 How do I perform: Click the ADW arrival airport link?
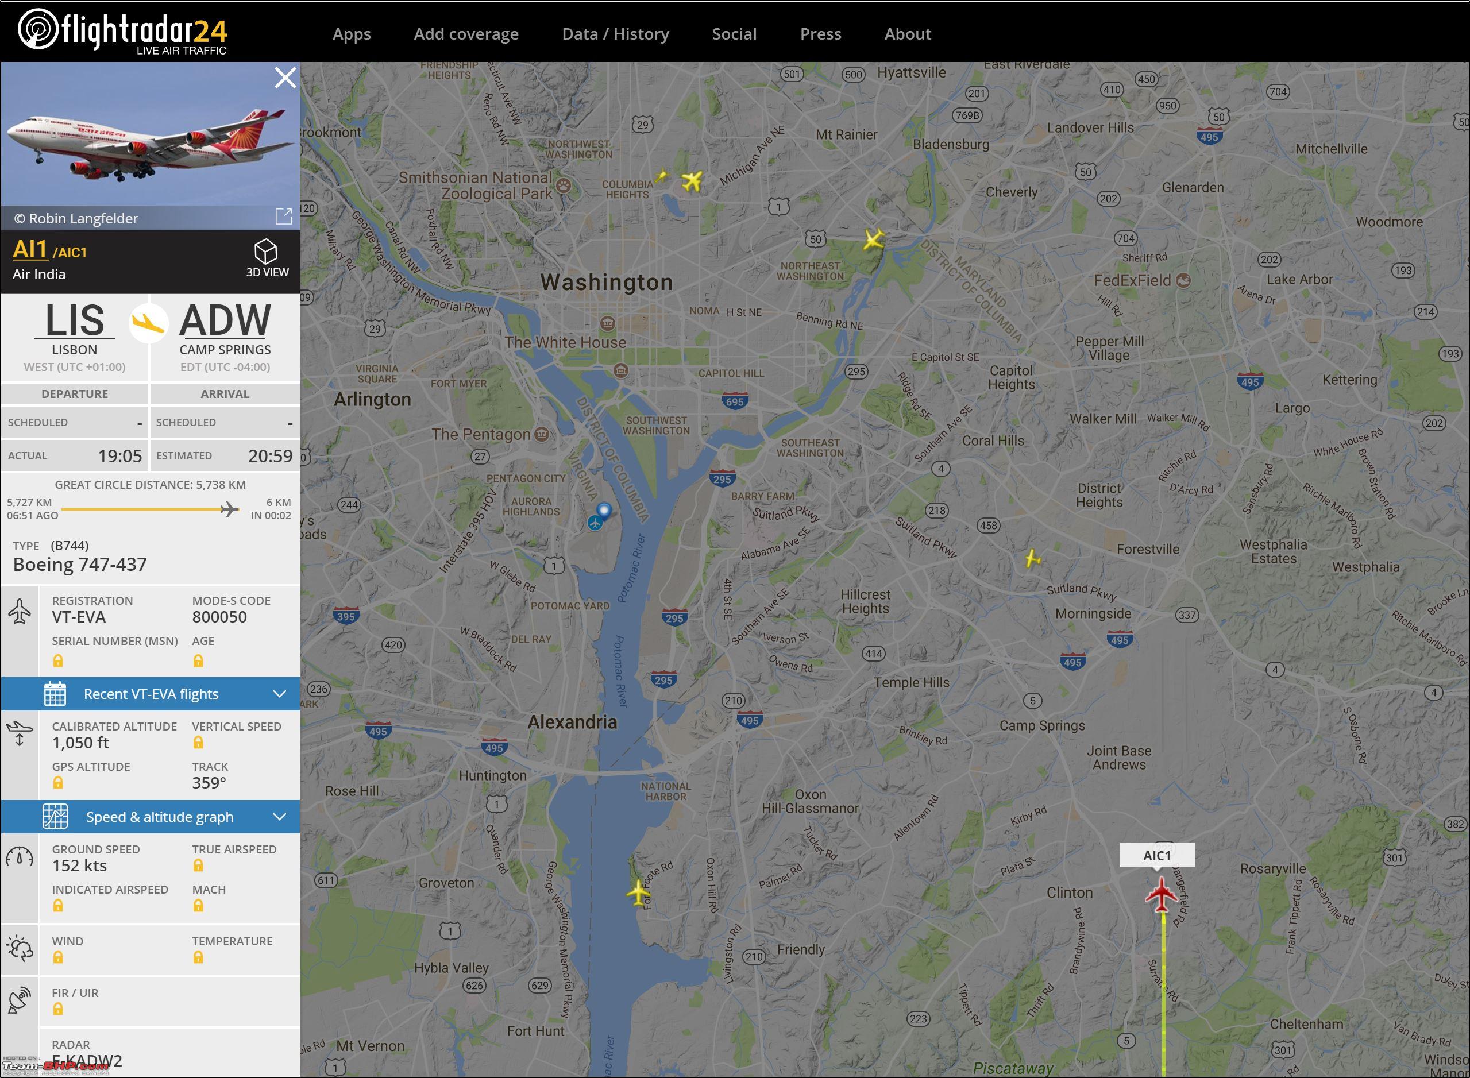coord(225,320)
